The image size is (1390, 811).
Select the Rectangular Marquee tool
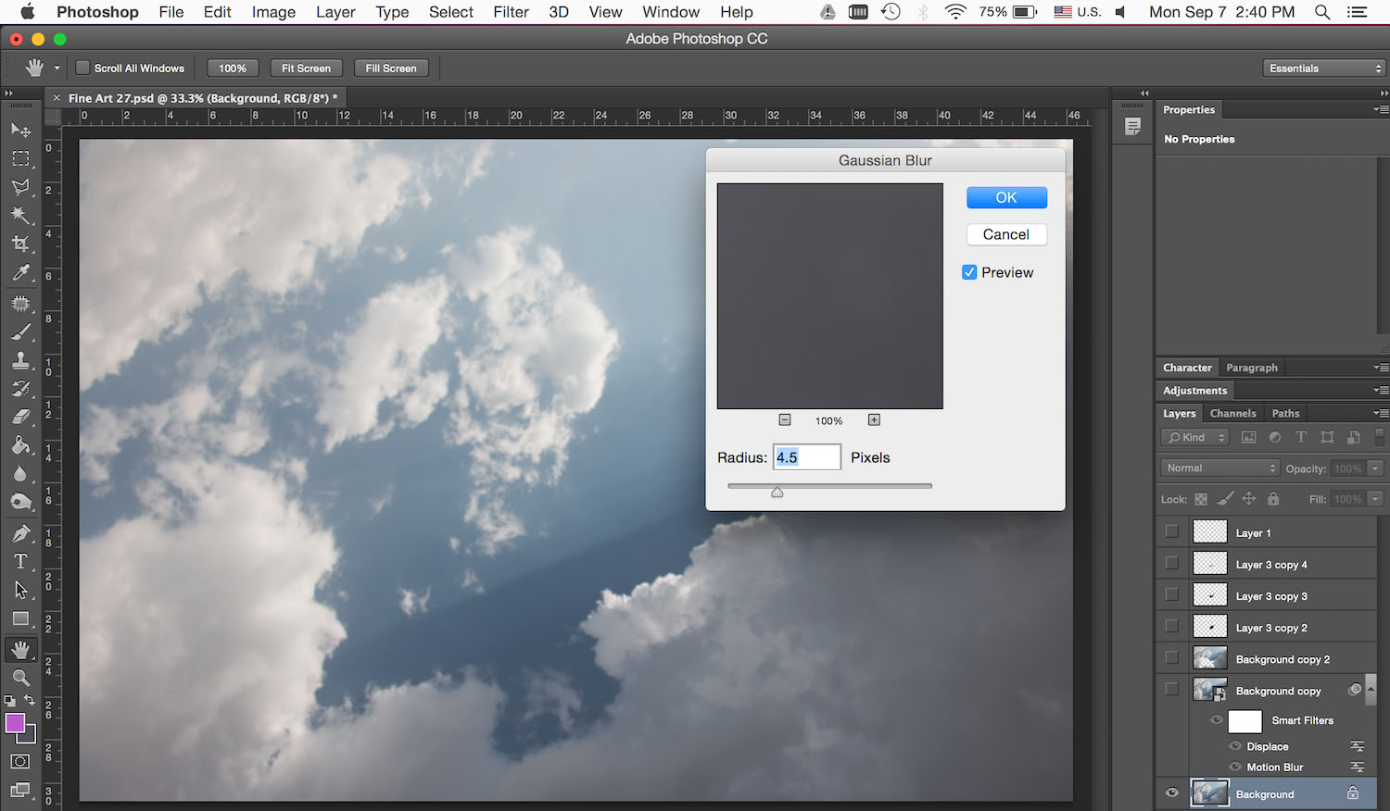(20, 159)
